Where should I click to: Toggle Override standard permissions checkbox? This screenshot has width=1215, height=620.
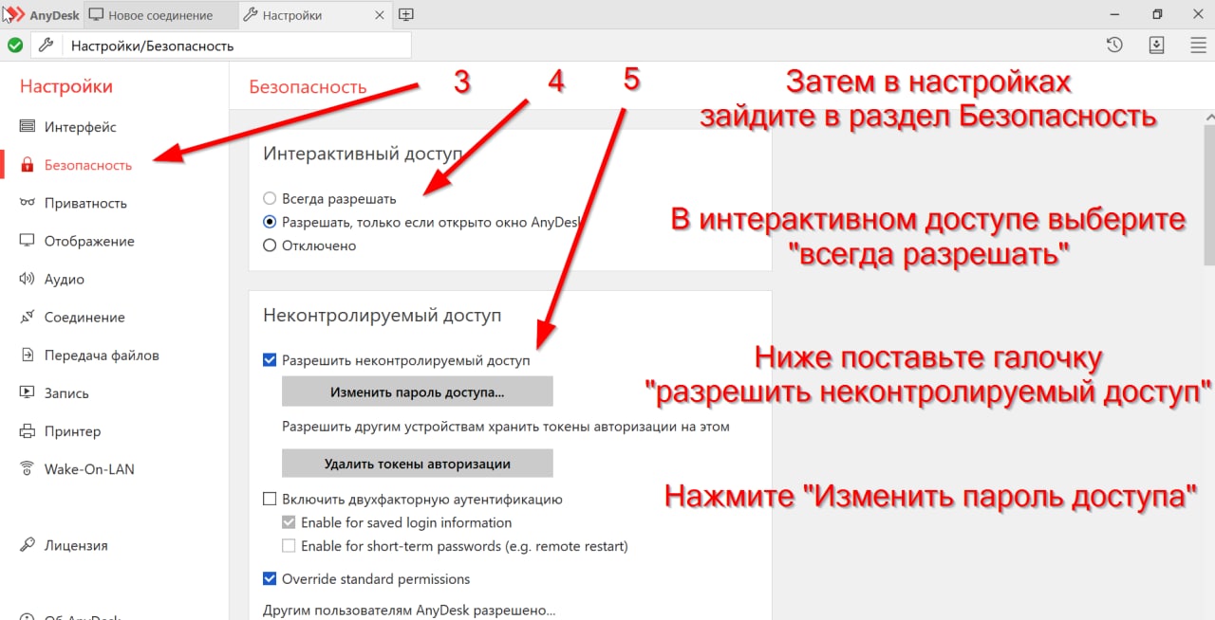point(270,578)
